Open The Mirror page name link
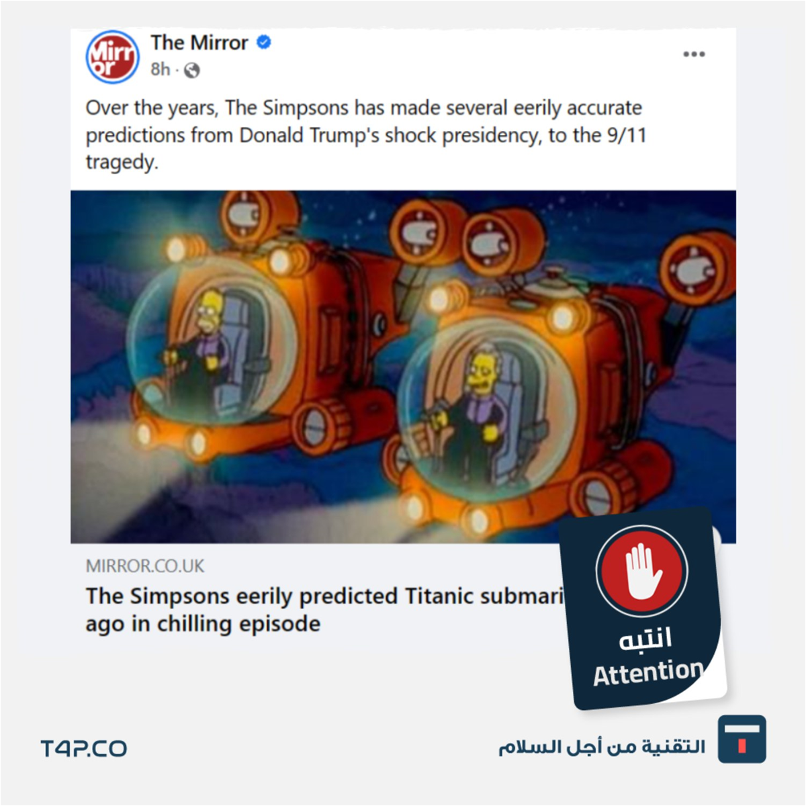This screenshot has width=806, height=806. pos(199,42)
